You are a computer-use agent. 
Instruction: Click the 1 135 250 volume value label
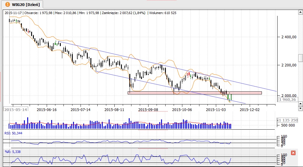[x=288, y=120]
